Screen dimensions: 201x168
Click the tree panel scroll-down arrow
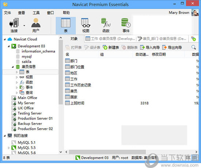point(61,152)
